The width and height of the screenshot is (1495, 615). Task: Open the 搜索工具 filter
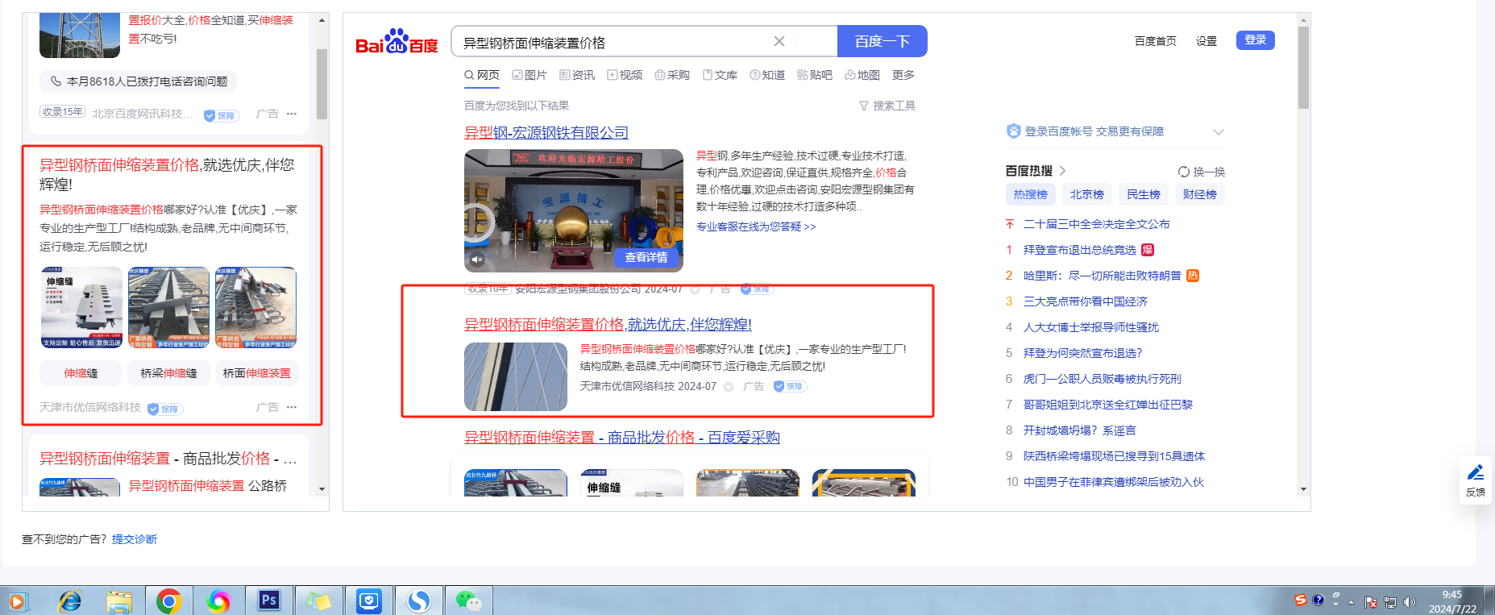pos(887,106)
